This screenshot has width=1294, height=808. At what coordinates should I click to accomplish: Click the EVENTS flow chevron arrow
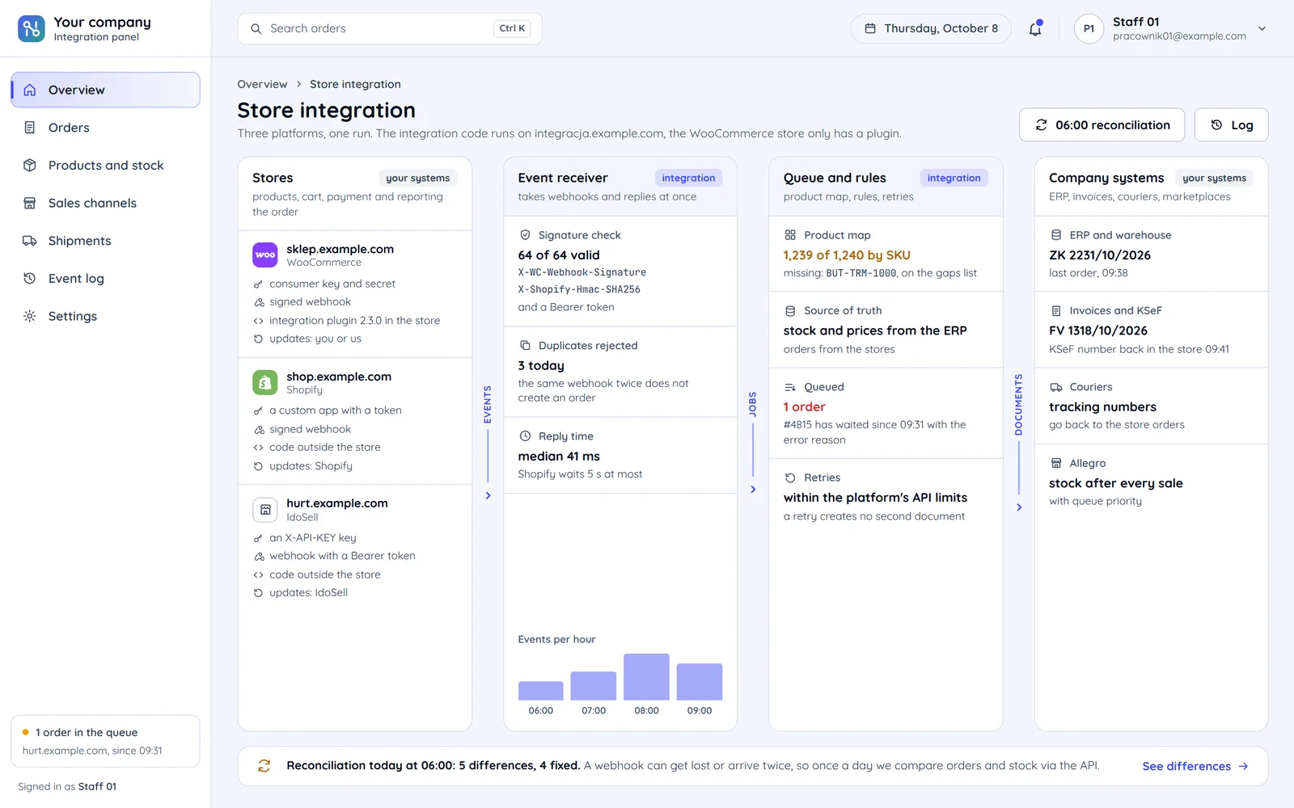point(488,495)
